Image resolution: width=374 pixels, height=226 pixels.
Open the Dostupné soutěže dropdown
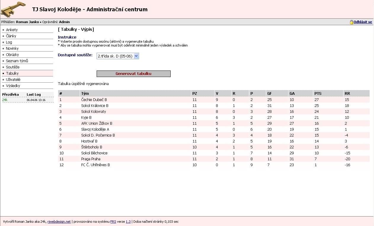[118, 56]
